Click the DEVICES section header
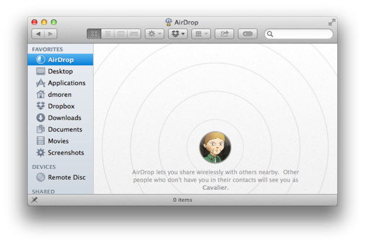This screenshot has height=244, width=365. [44, 167]
